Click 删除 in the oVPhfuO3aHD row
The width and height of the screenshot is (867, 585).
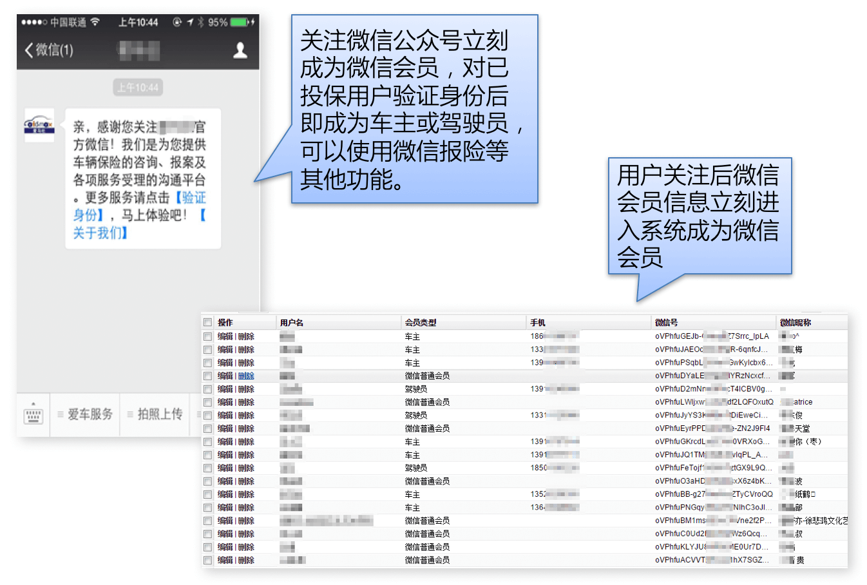tap(246, 481)
